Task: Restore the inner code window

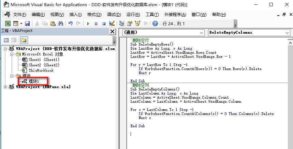Action: click(x=284, y=15)
